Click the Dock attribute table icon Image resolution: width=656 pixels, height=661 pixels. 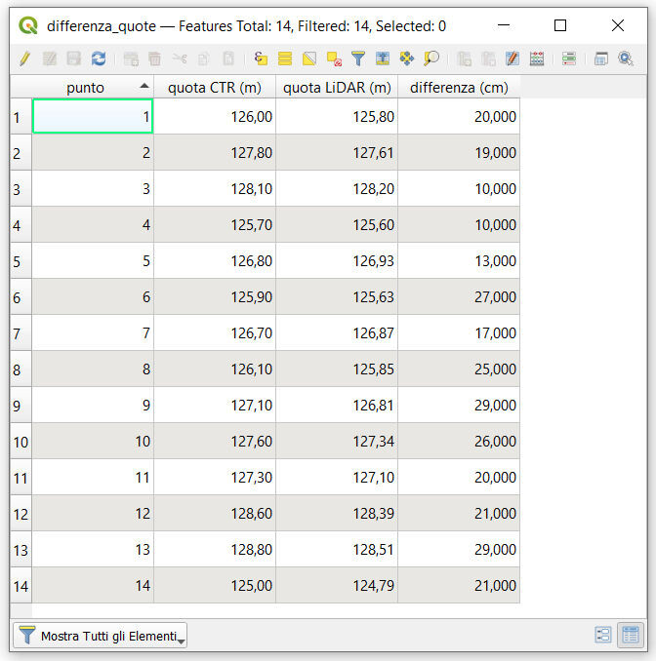point(601,58)
